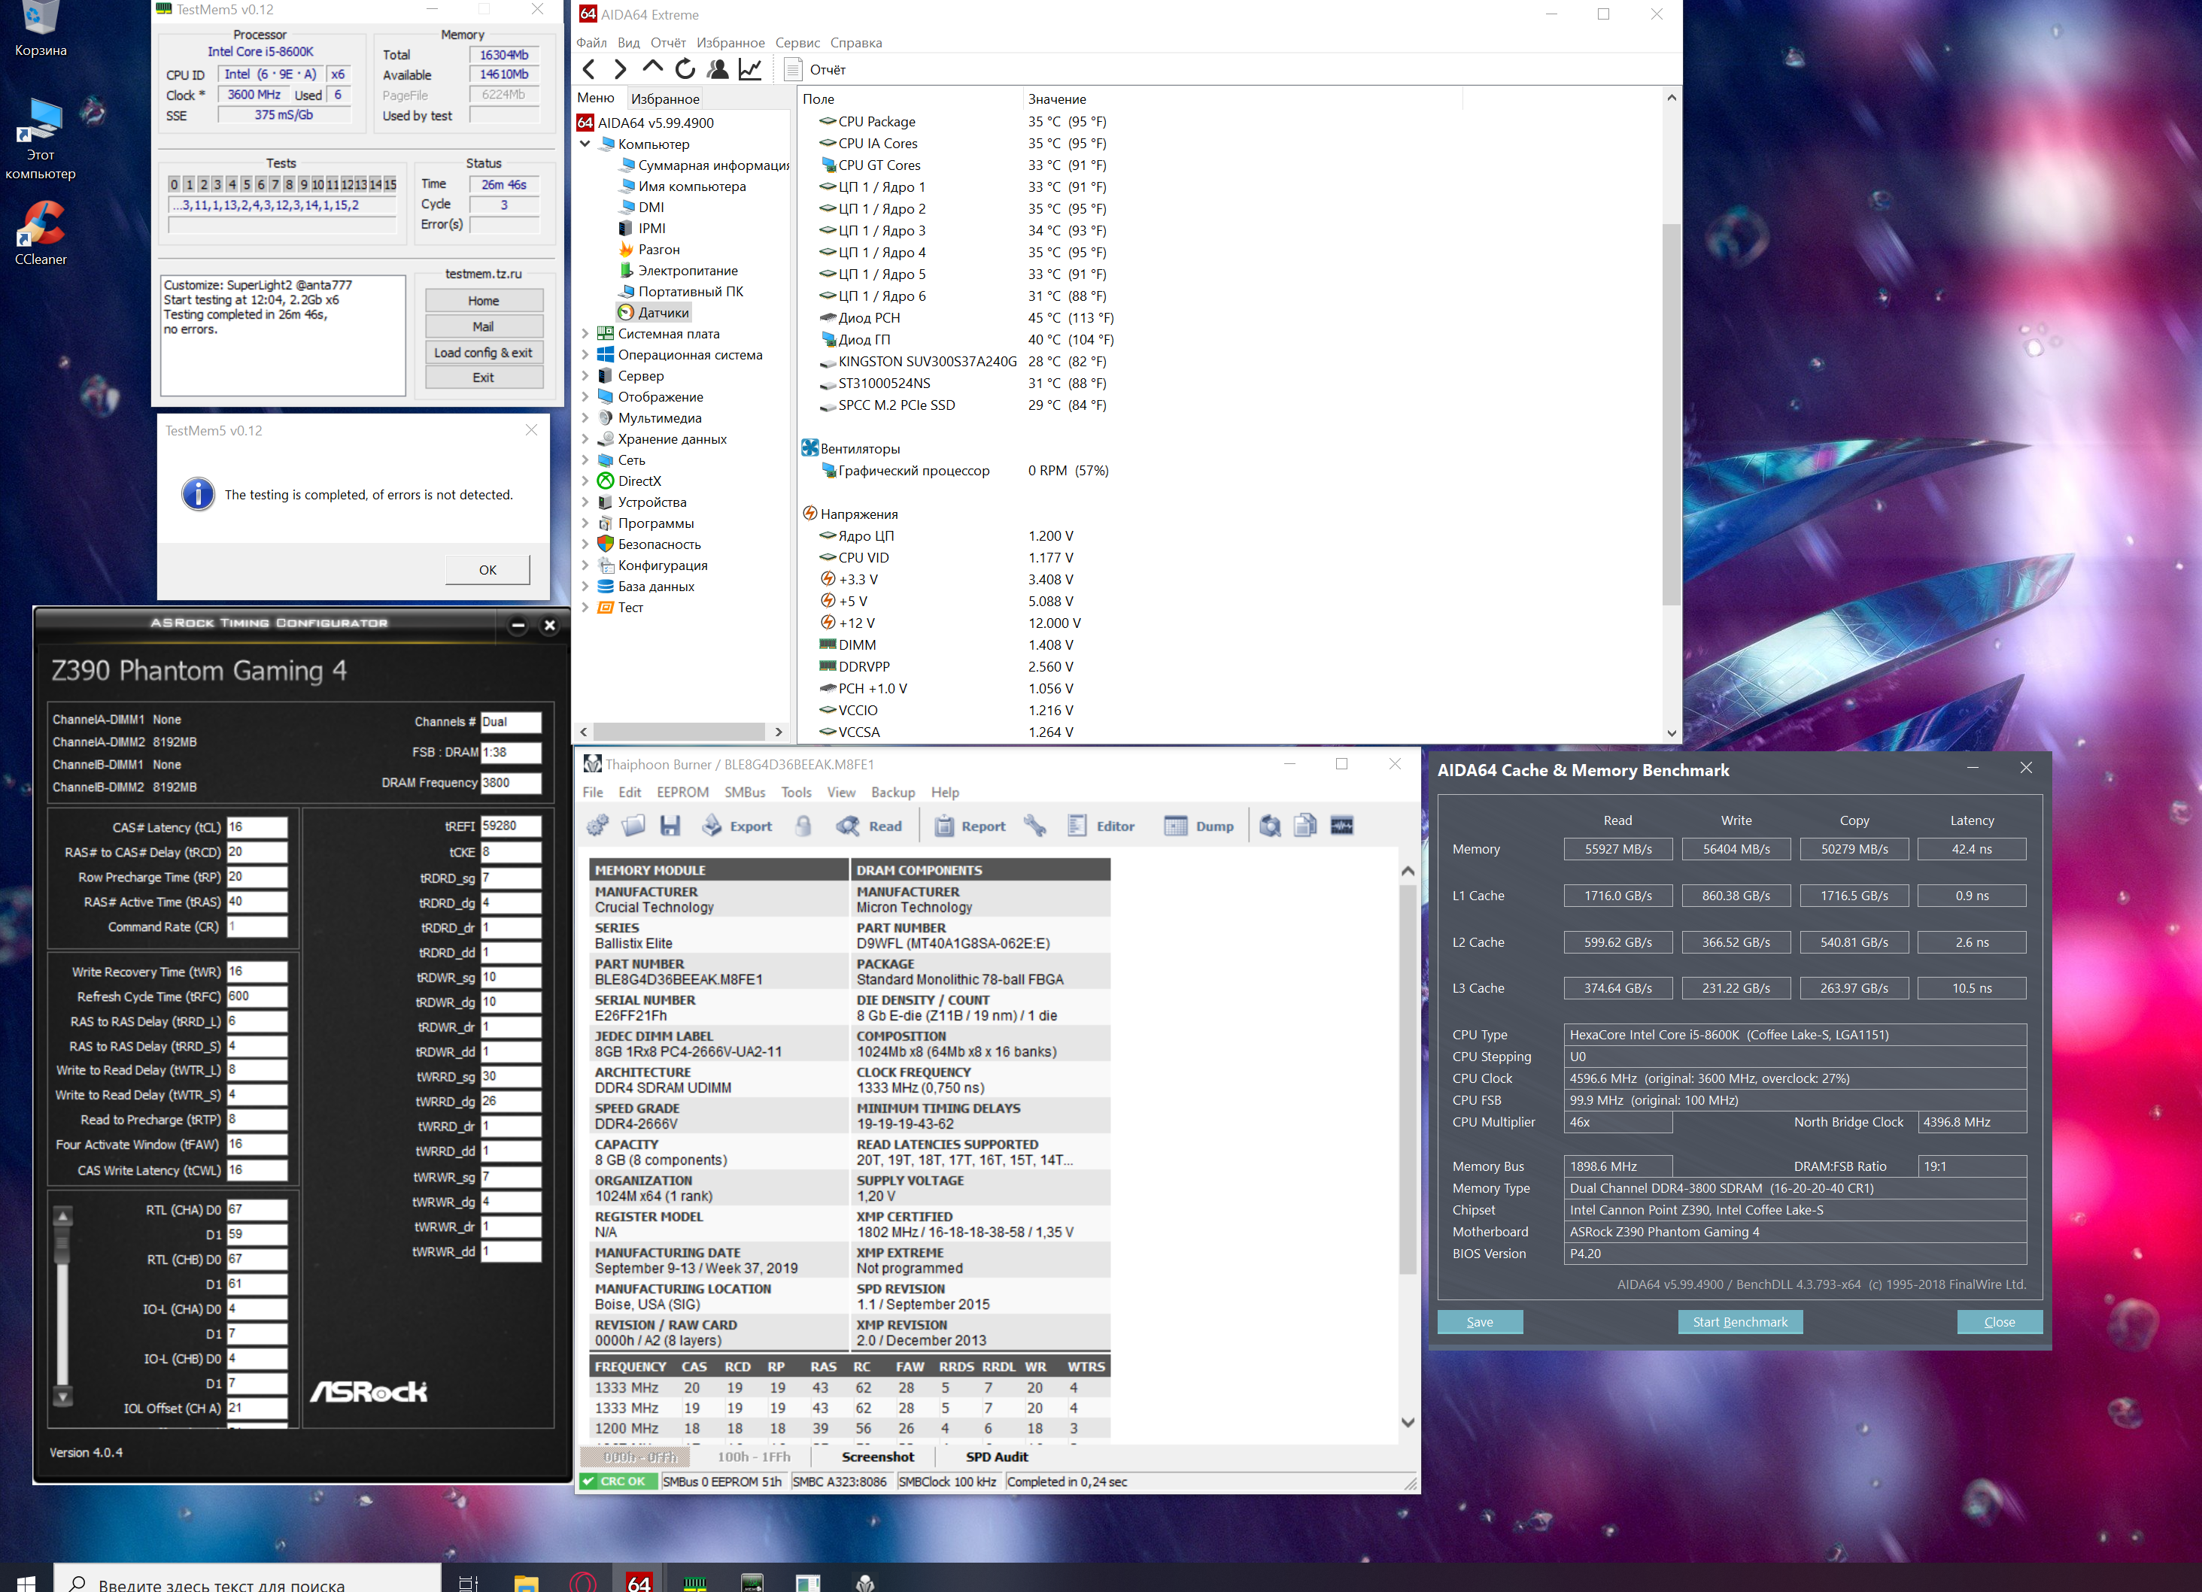Expand the Тест tree node
Viewport: 2202px width, 1592px height.
(585, 608)
